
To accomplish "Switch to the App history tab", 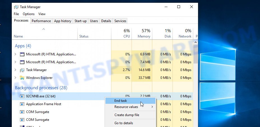I will [x=63, y=21].
